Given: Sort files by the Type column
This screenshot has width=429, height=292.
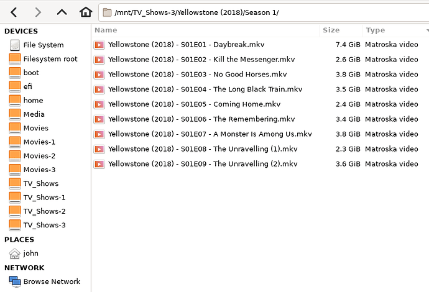Looking at the screenshot, I should point(395,30).
